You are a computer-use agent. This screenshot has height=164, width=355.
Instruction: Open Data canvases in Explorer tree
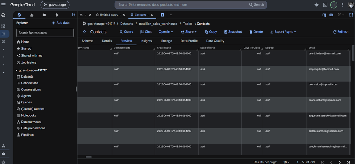pyautogui.click(x=29, y=122)
